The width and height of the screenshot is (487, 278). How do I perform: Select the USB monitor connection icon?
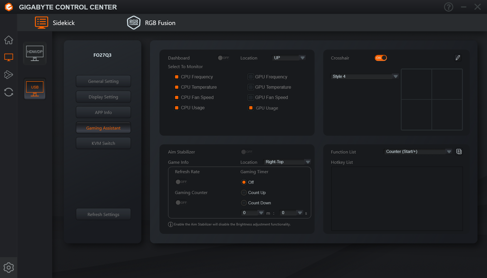[x=35, y=89]
